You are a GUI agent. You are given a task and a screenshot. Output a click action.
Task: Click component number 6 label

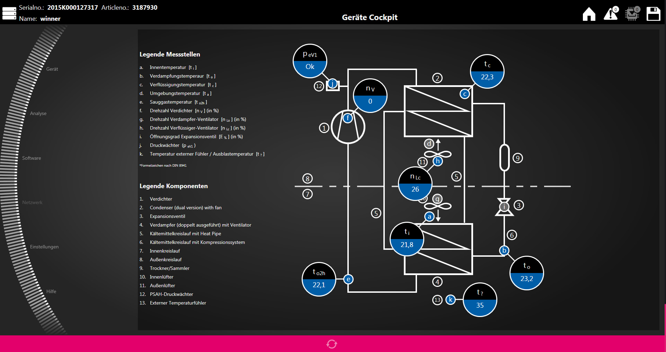pos(512,235)
